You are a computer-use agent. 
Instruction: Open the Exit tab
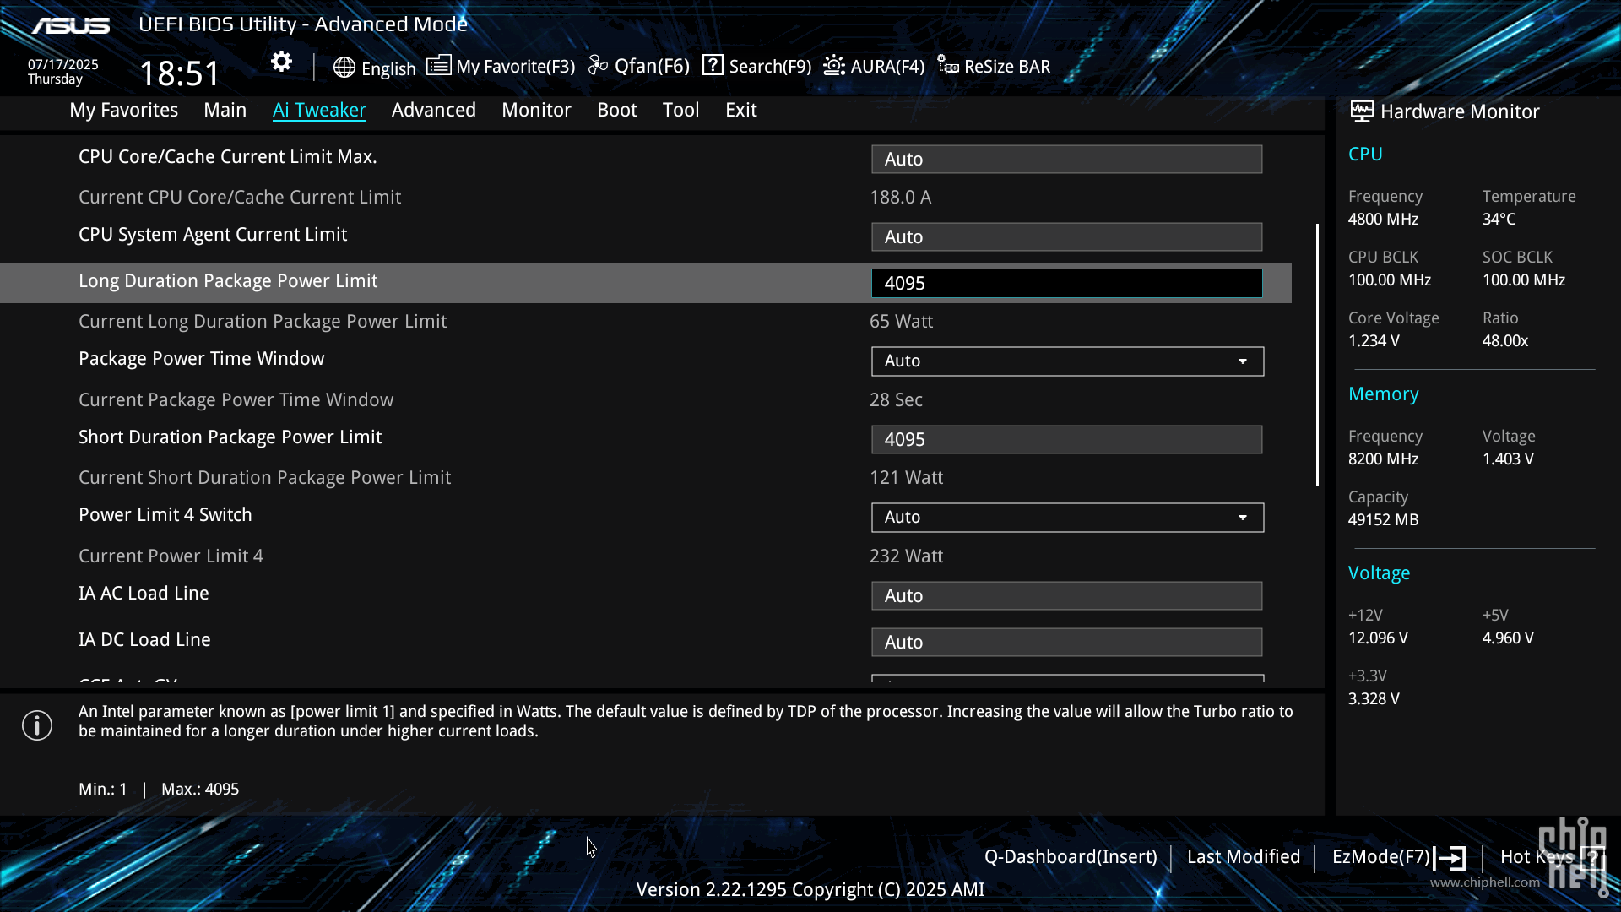(741, 110)
